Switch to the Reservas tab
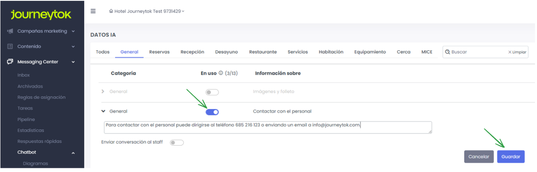 (159, 52)
